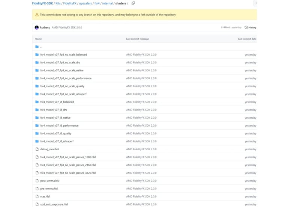
Task: Open folder fsr4_model_v07_i8_balanced
Action: pyautogui.click(x=57, y=102)
